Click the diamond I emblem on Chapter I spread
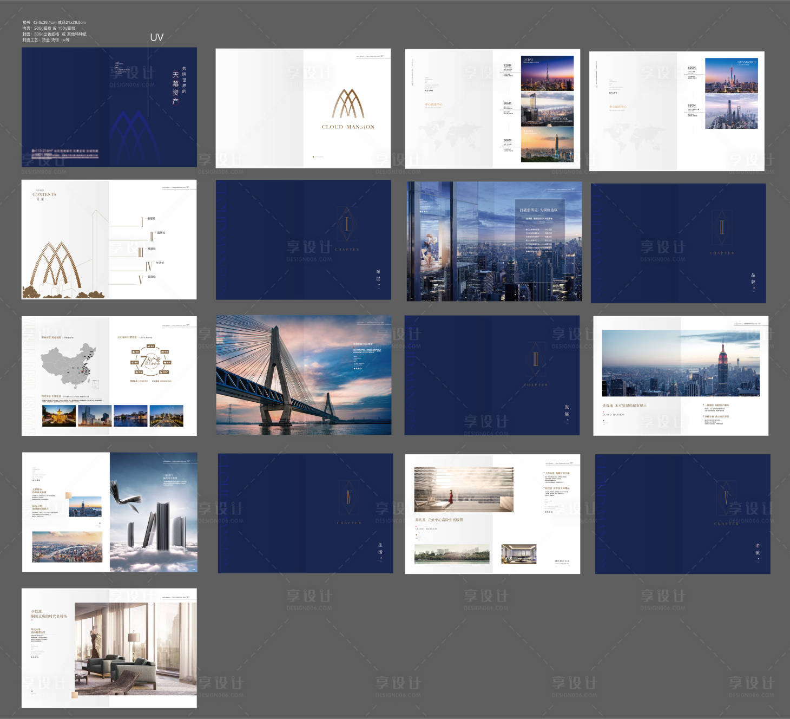The height and width of the screenshot is (719, 790). click(347, 225)
